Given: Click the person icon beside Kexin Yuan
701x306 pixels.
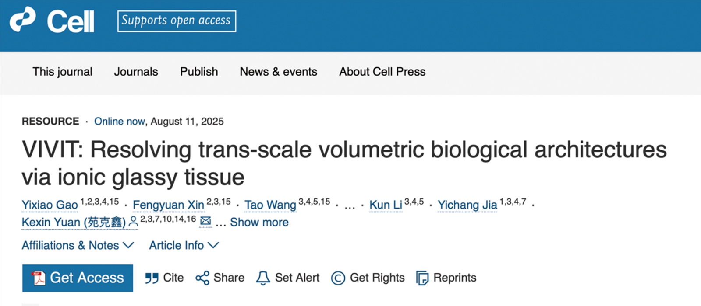Looking at the screenshot, I should pos(133,222).
